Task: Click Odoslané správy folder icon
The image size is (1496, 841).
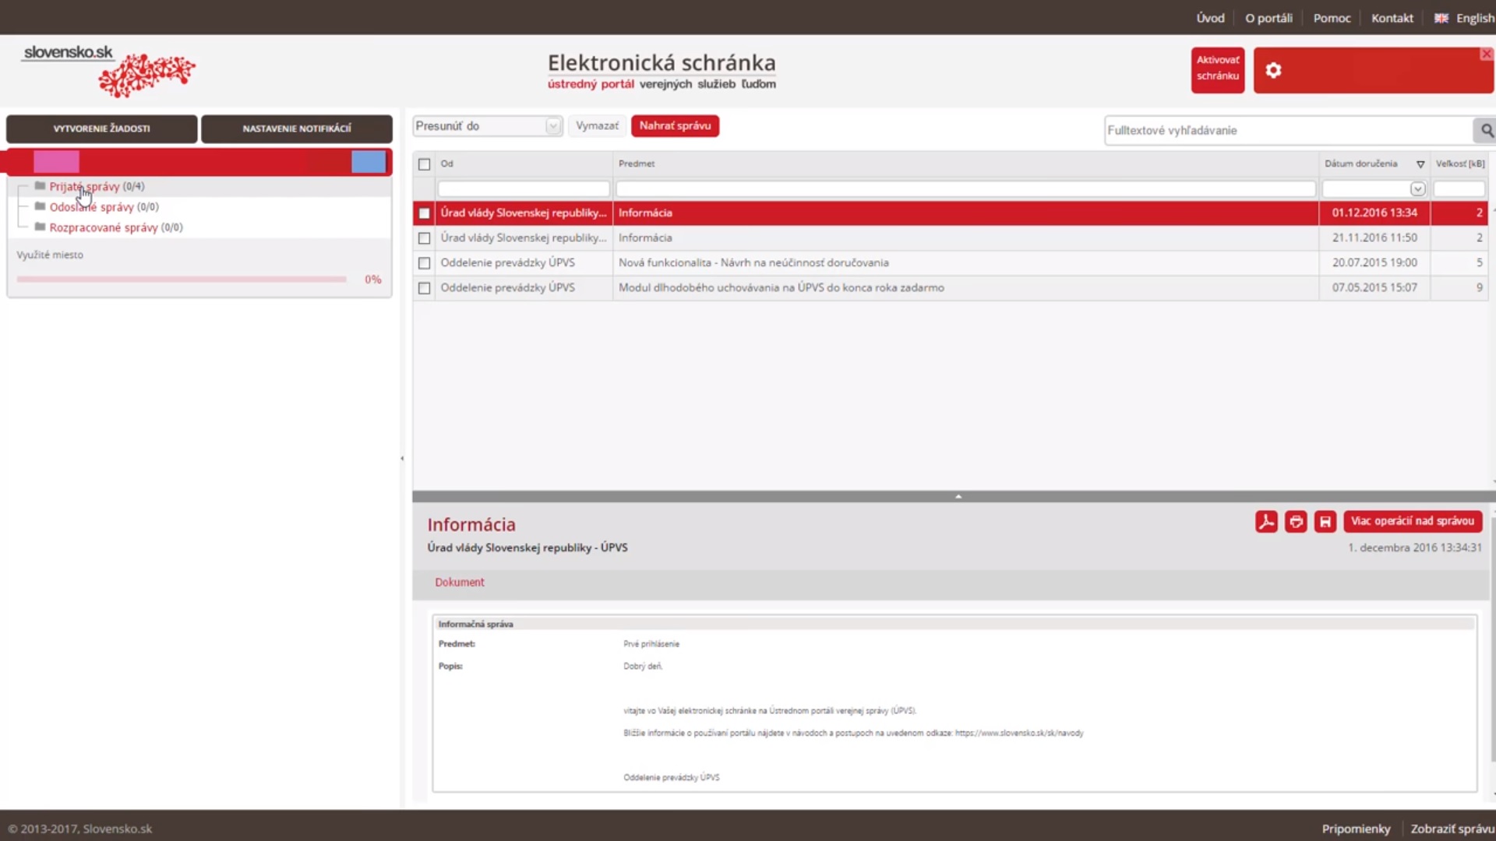Action: [40, 206]
